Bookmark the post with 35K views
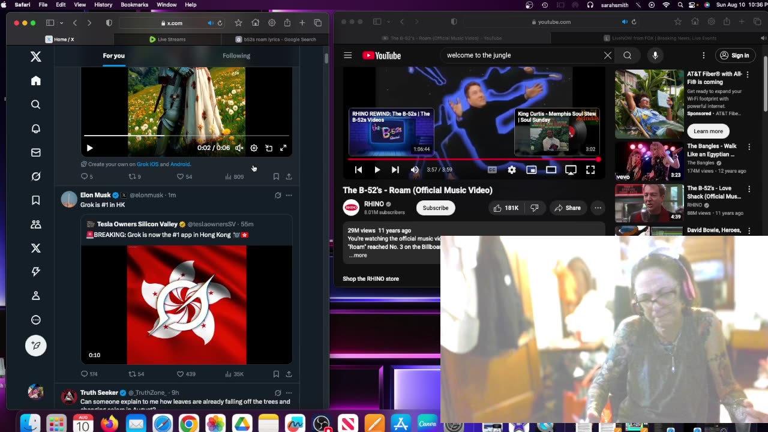 click(276, 374)
